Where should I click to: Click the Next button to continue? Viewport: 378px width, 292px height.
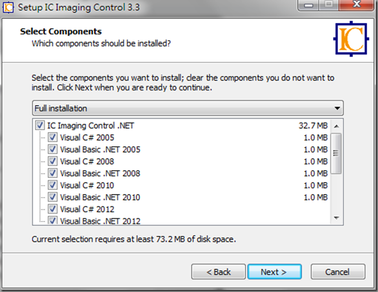click(274, 272)
